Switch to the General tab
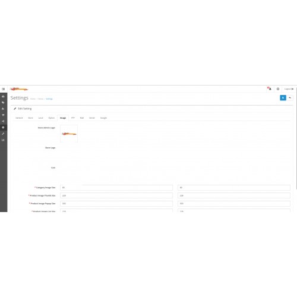The width and height of the screenshot is (297, 297). point(19,118)
